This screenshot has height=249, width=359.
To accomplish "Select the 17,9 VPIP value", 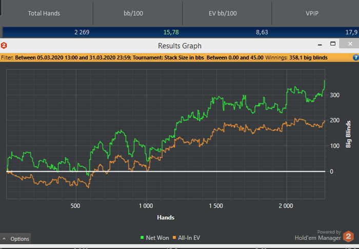I will tap(351, 32).
